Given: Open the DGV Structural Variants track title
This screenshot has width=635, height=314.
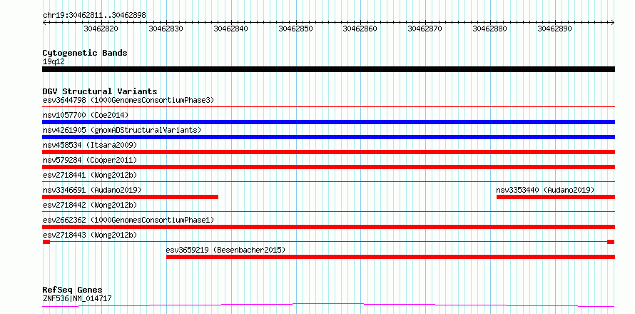Looking at the screenshot, I should pyautogui.click(x=100, y=91).
